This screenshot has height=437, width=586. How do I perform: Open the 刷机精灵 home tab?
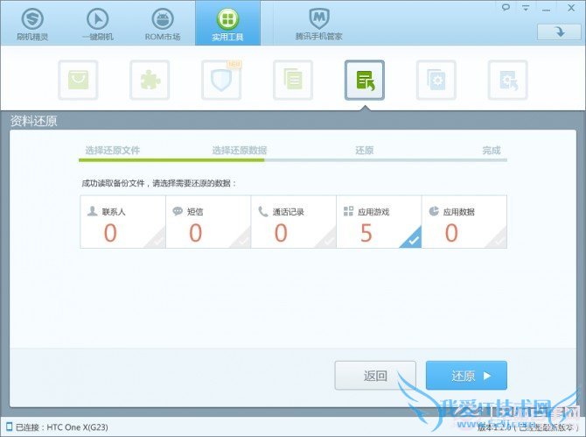point(32,24)
